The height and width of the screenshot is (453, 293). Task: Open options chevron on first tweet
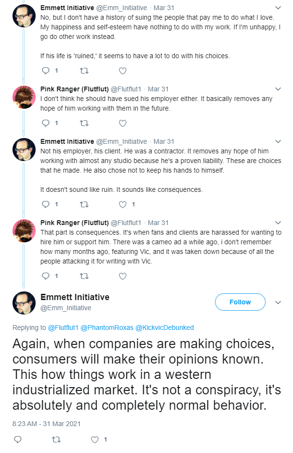pyautogui.click(x=278, y=8)
